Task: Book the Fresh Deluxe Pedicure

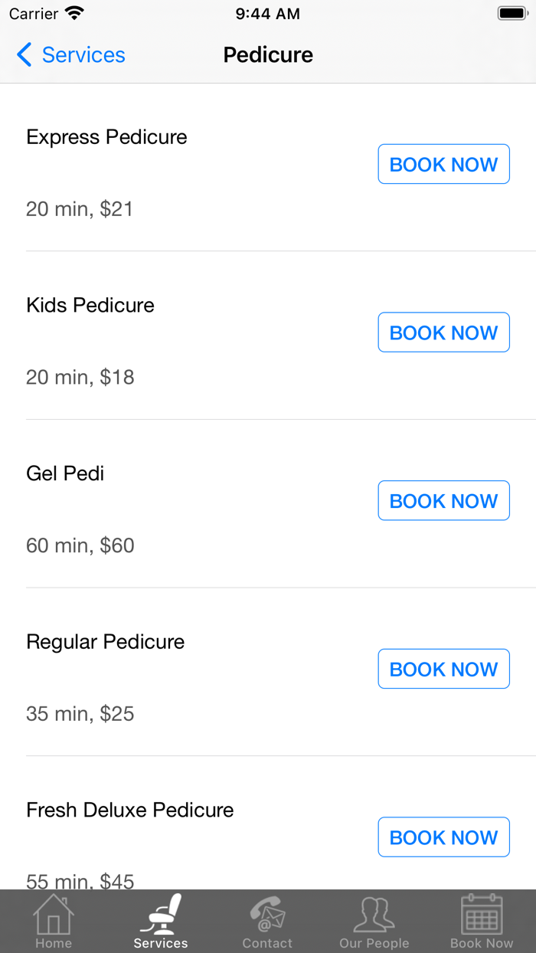Action: click(443, 837)
